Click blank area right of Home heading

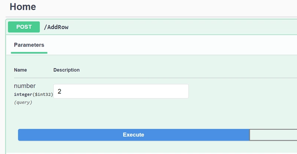tap(167, 7)
